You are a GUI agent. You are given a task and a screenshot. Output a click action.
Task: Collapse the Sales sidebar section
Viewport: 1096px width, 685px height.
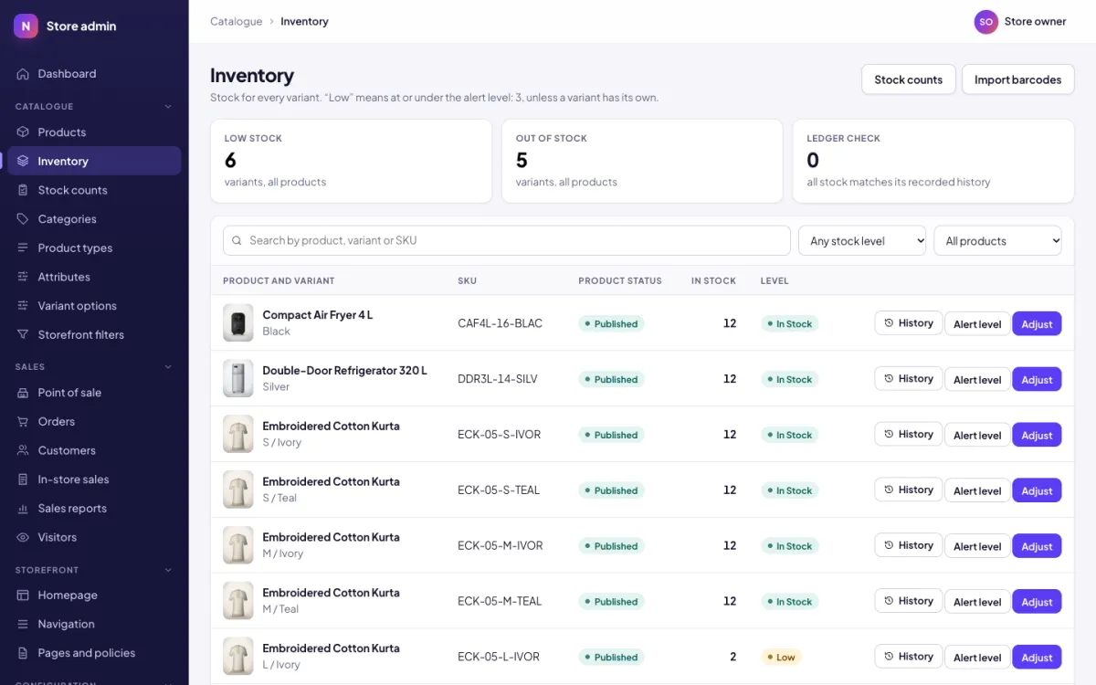coord(168,367)
